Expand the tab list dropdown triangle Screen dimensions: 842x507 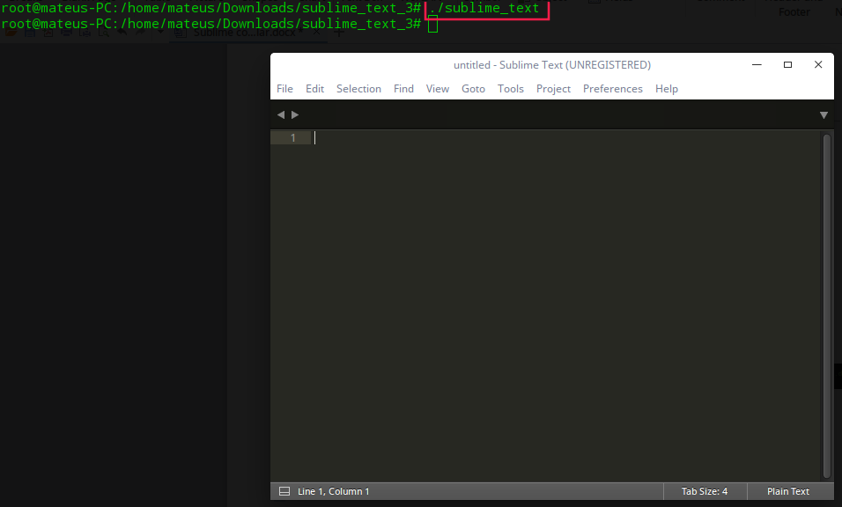coord(824,114)
